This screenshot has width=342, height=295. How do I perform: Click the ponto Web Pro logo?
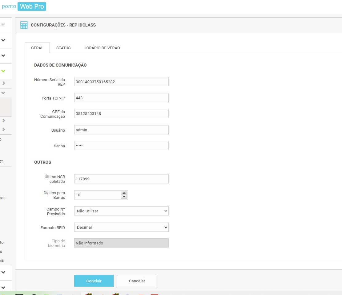tap(24, 6)
